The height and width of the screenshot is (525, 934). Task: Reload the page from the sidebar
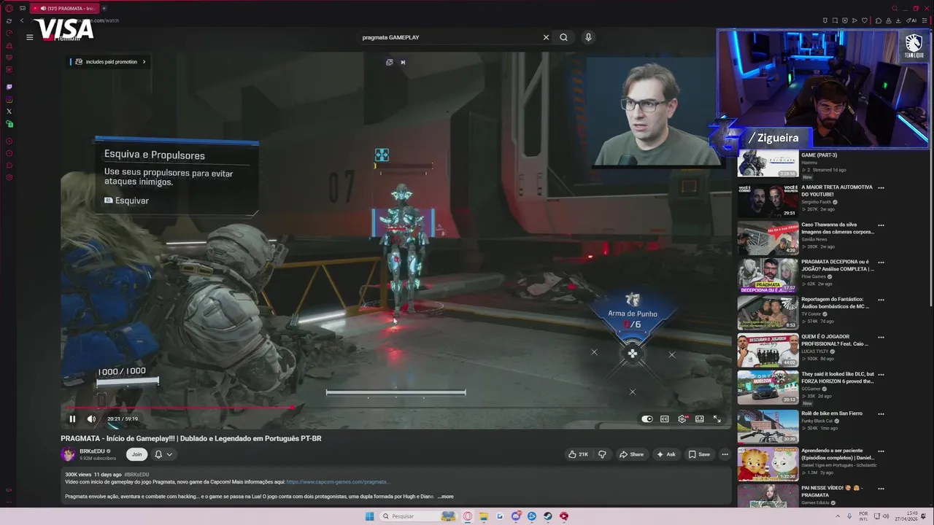(x=9, y=20)
